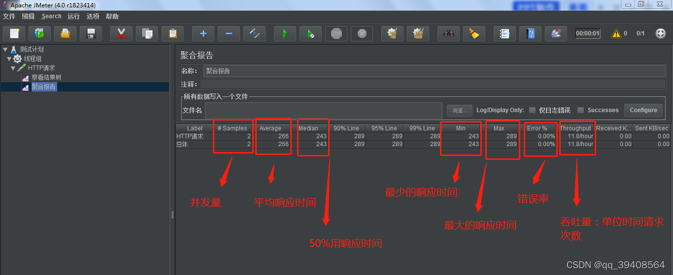Click the Clear results broom icon
The image size is (673, 275).
[x=392, y=33]
